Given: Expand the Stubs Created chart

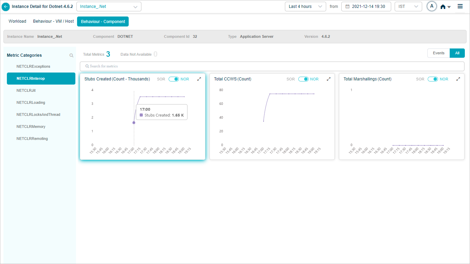Looking at the screenshot, I should (199, 79).
